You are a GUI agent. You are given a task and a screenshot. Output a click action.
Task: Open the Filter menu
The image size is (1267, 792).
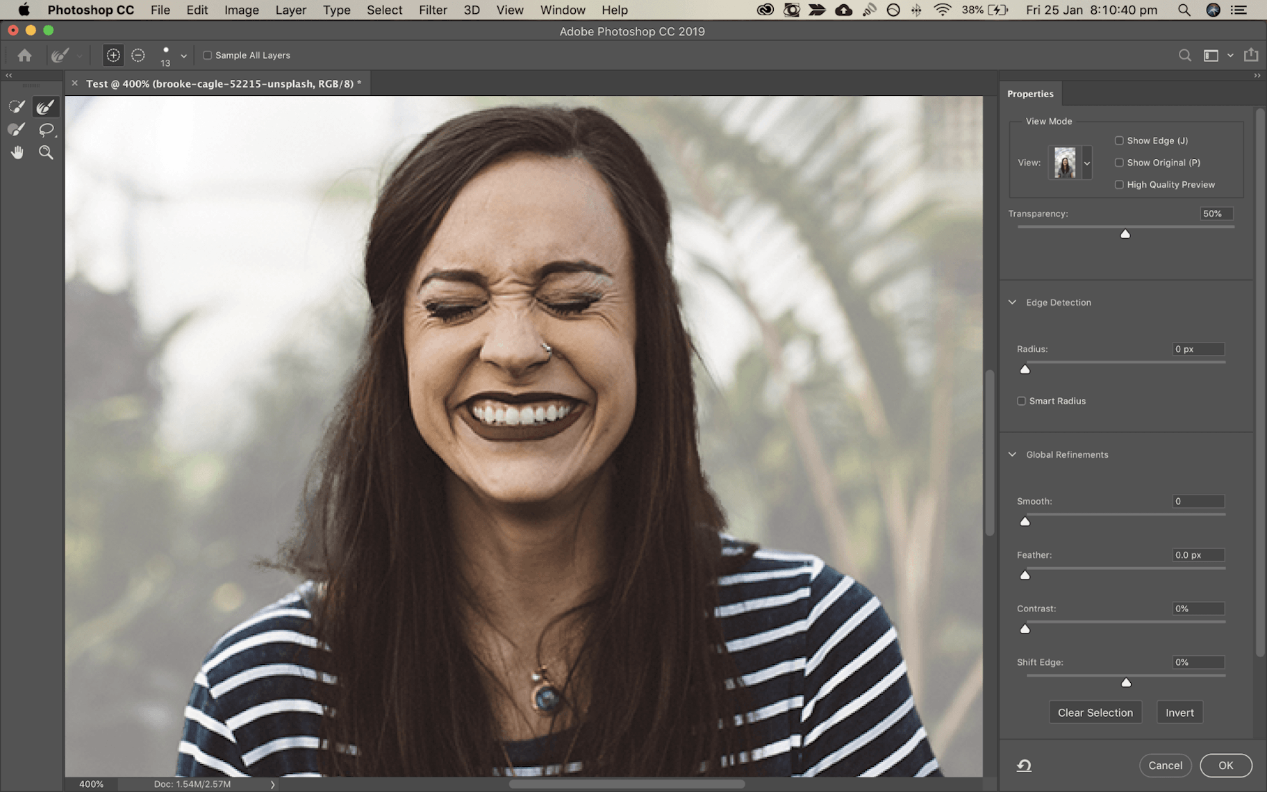pos(433,10)
